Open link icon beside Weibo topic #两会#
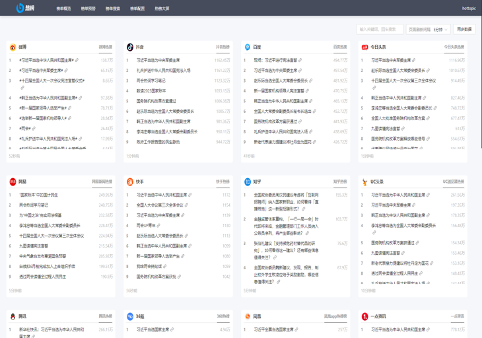The height and width of the screenshot is (338, 482). point(34,129)
